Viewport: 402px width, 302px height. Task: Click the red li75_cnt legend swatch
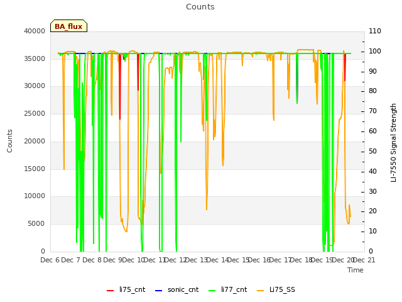pos(111,291)
